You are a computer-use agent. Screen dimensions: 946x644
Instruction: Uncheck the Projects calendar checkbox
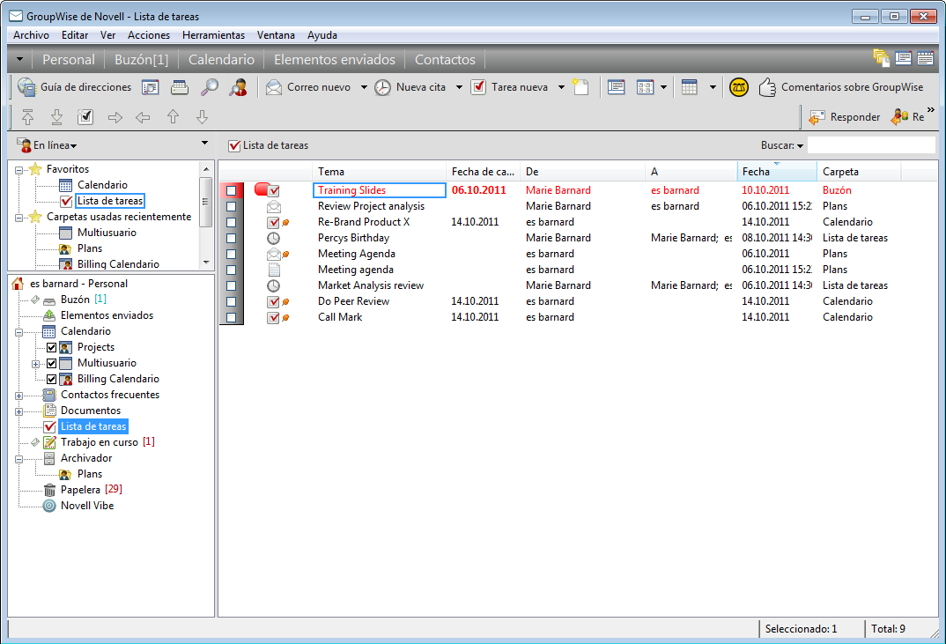coord(51,348)
